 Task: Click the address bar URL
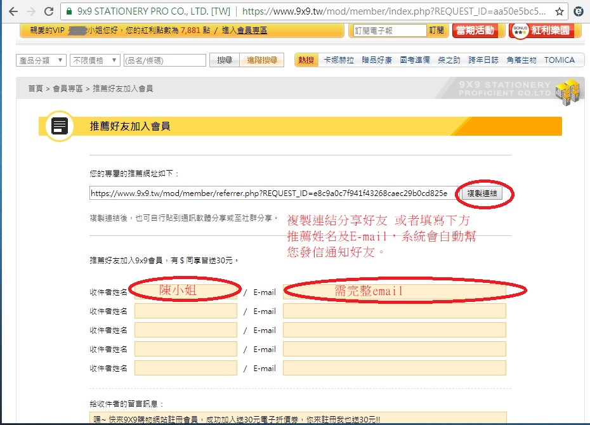pyautogui.click(x=394, y=11)
